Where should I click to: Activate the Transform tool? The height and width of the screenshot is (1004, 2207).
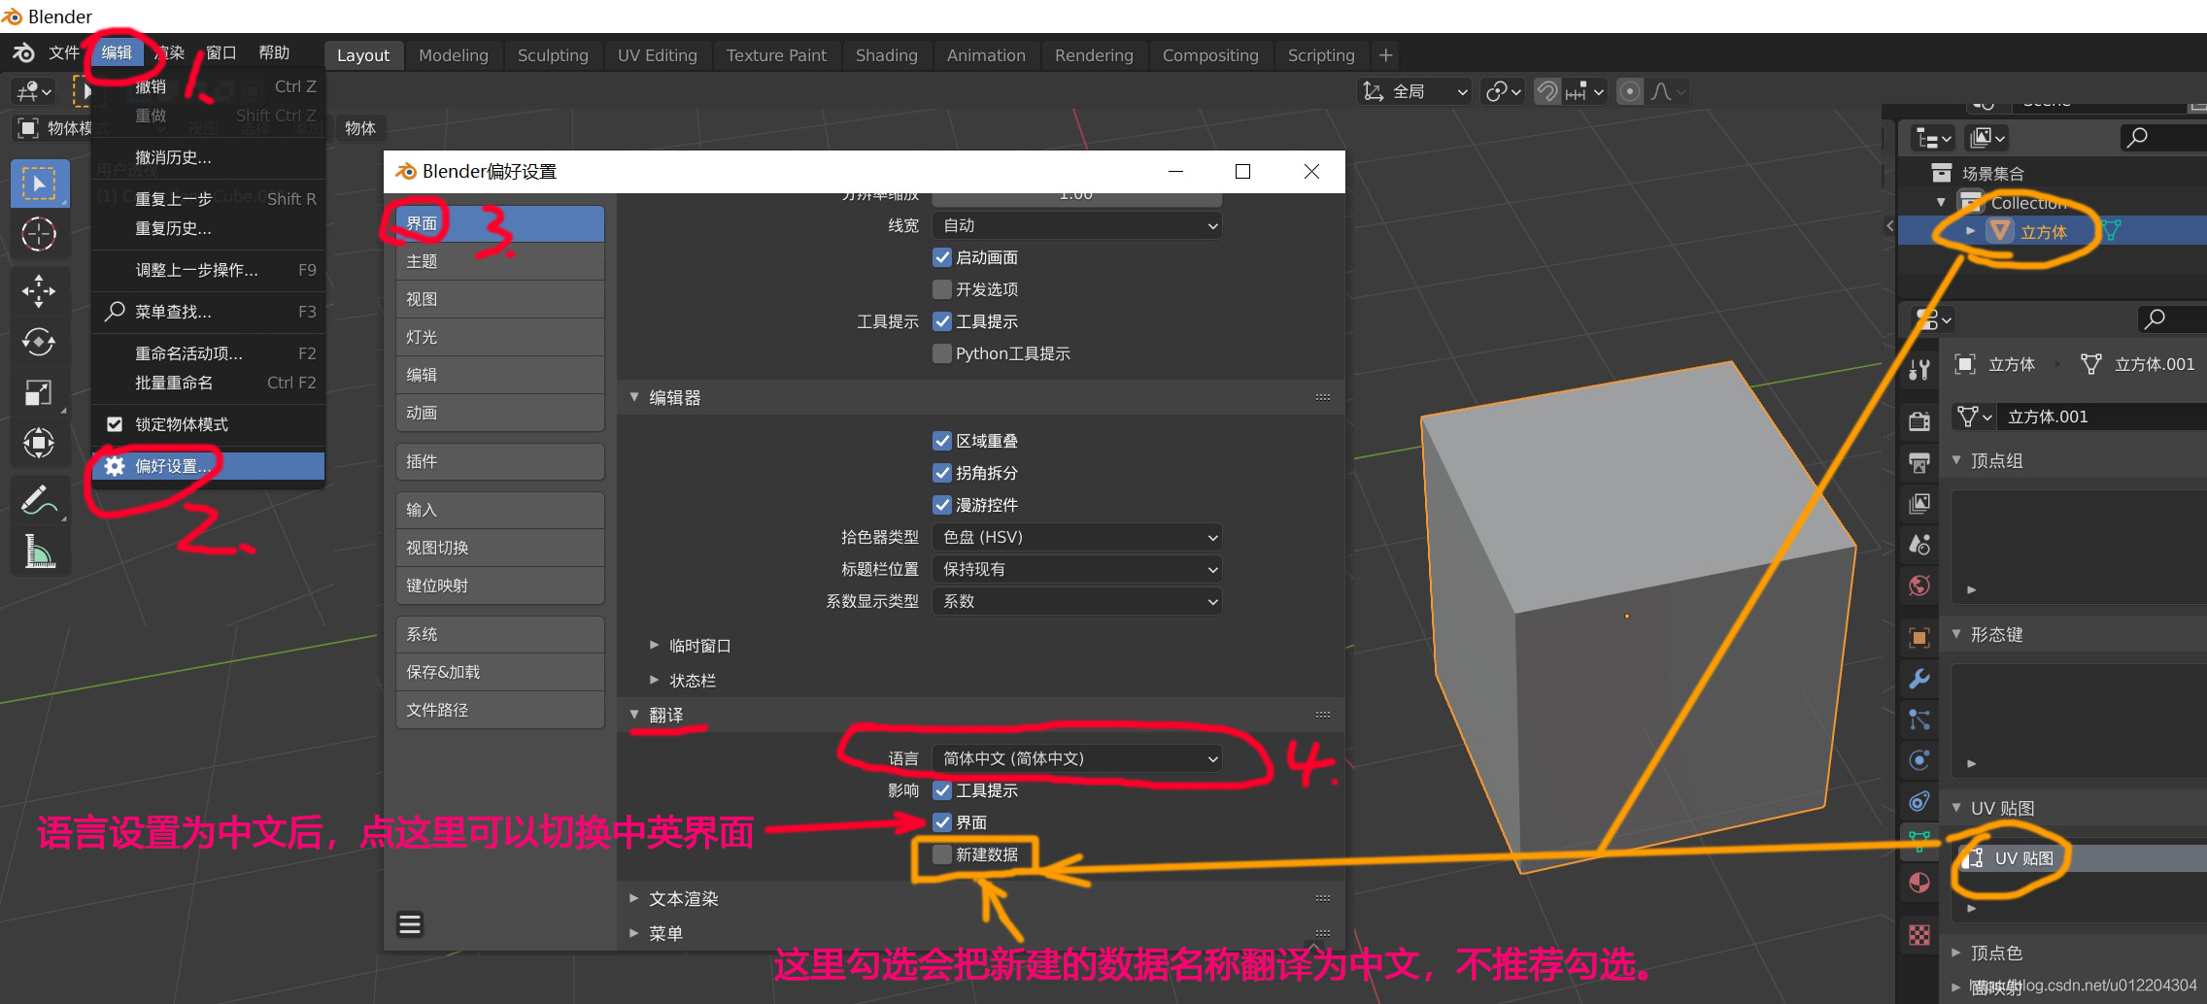(x=40, y=443)
